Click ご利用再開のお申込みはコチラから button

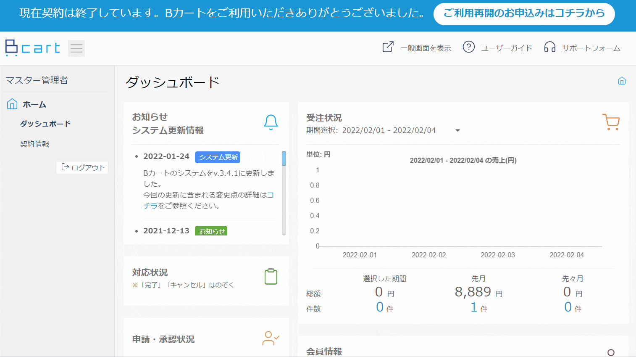(x=524, y=13)
